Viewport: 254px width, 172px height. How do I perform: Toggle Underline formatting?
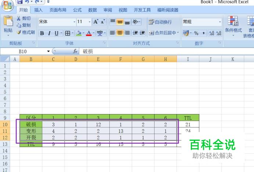56,33
